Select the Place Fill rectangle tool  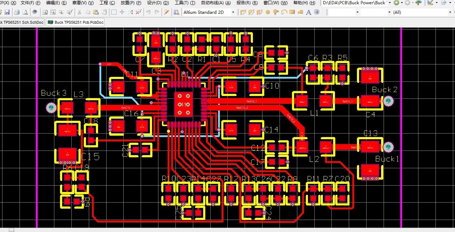[292, 12]
